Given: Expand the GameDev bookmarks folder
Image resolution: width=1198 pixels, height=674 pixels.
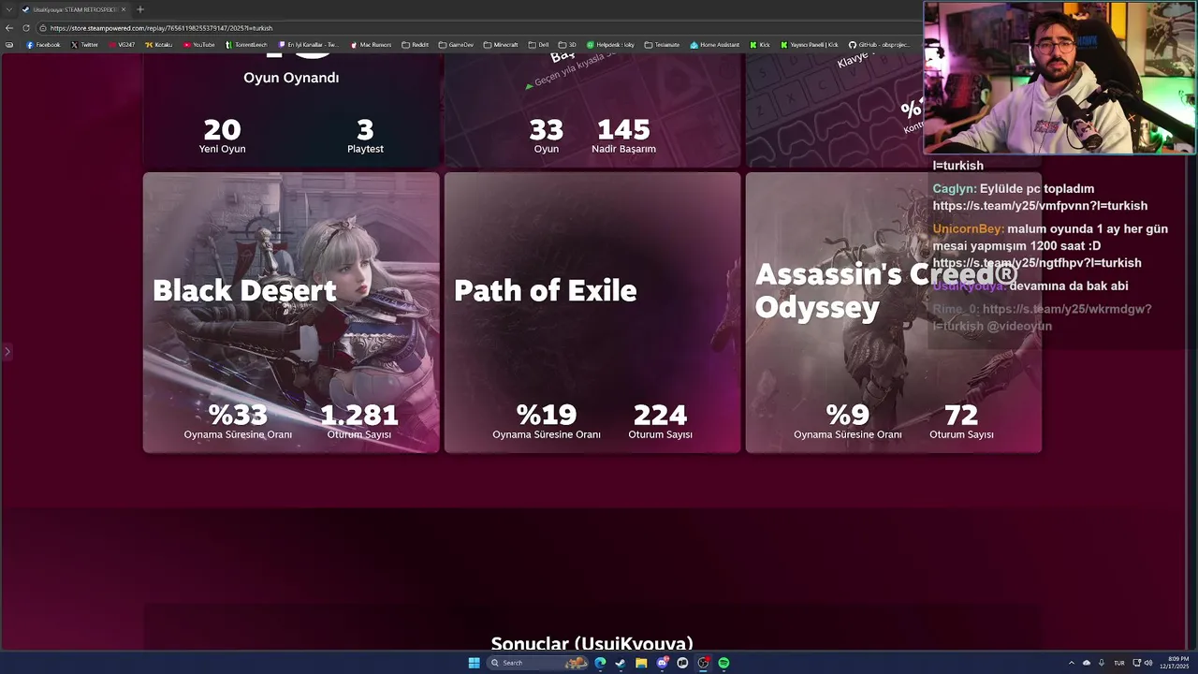Looking at the screenshot, I should coord(456,45).
